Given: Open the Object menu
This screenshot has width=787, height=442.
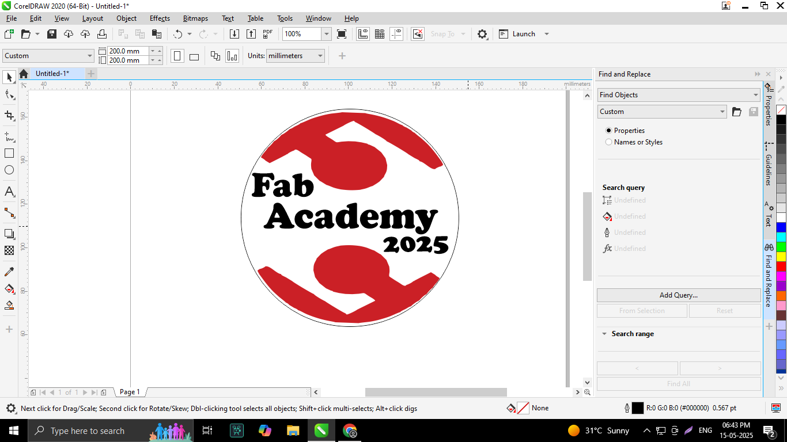Looking at the screenshot, I should (127, 18).
